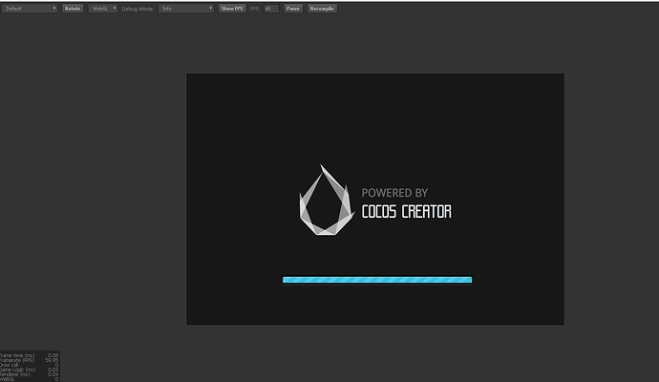
Task: Click the 'Debug Mode:' label
Action: [x=138, y=9]
